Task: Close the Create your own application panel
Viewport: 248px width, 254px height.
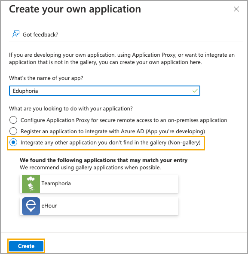Action: click(236, 9)
